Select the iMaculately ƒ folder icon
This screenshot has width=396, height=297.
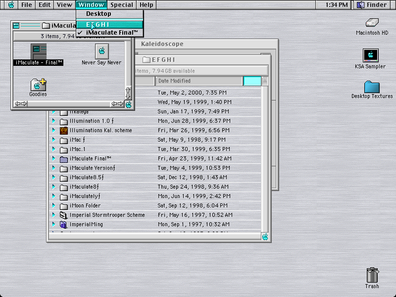click(64, 197)
